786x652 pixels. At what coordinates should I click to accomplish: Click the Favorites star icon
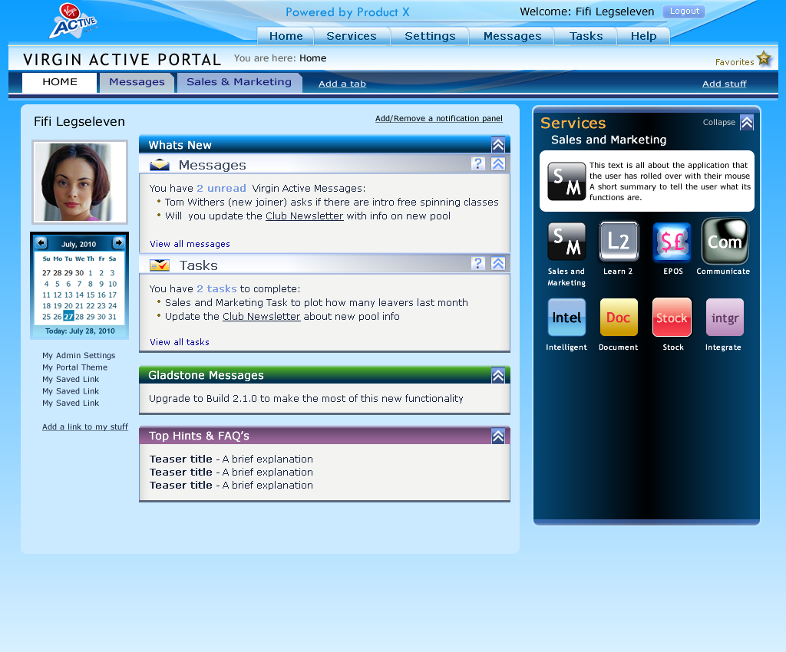pos(764,58)
